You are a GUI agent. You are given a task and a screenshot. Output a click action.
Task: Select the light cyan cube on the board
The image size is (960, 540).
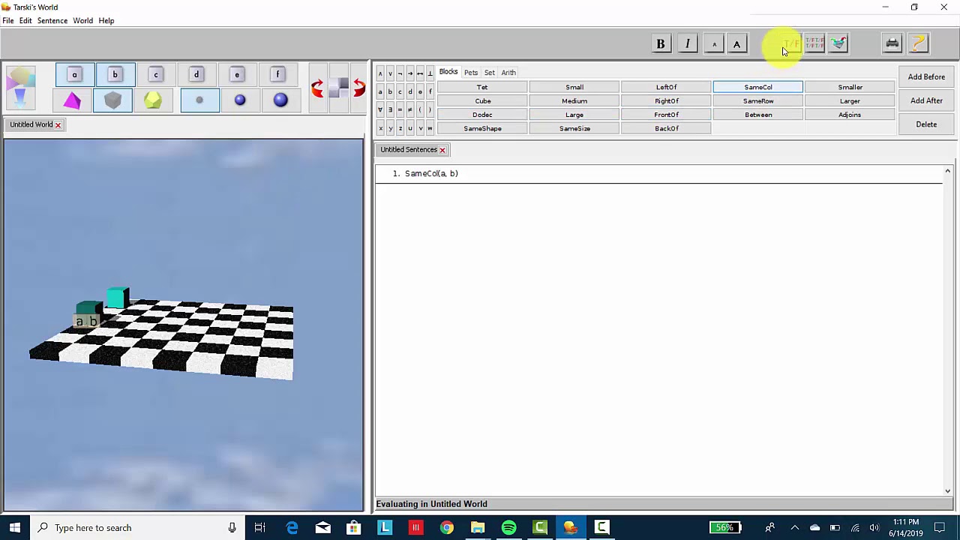point(118,297)
